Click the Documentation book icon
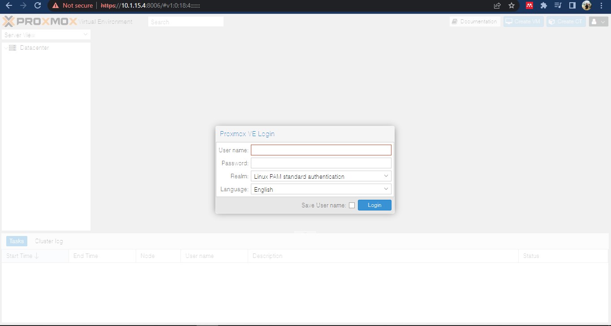This screenshot has height=326, width=611. pos(454,21)
